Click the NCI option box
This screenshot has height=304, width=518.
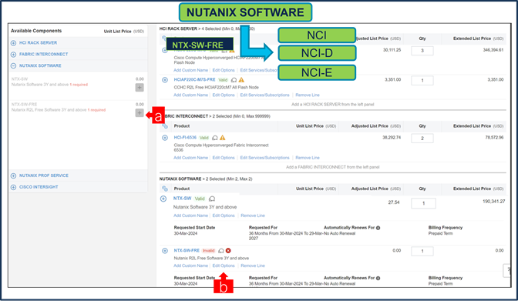(x=317, y=35)
